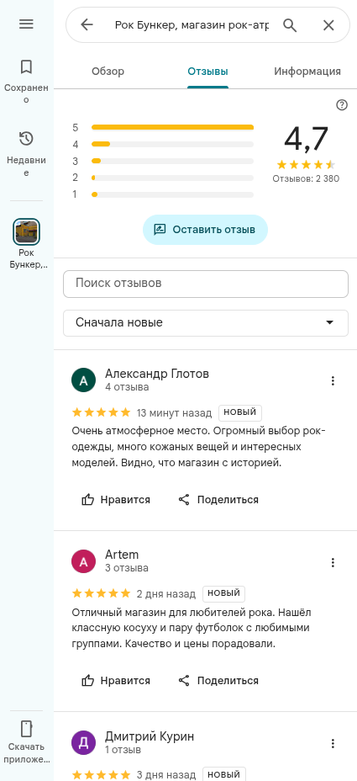Image resolution: width=357 pixels, height=781 pixels.
Task: Click the 4,7 overall rating number
Action: (x=307, y=139)
